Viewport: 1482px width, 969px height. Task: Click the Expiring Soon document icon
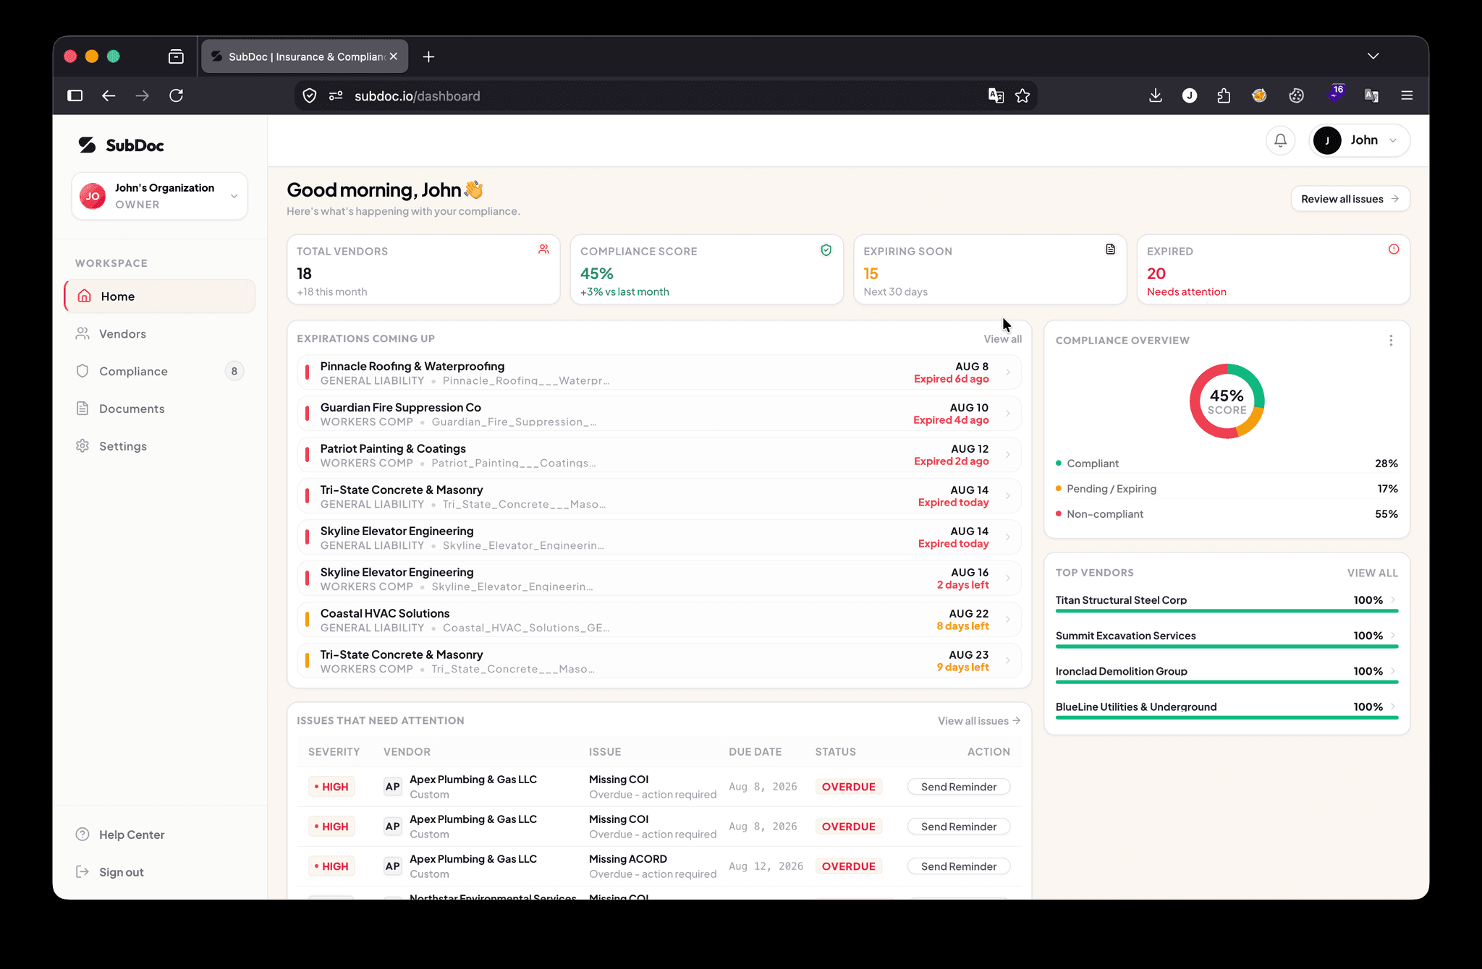tap(1110, 249)
